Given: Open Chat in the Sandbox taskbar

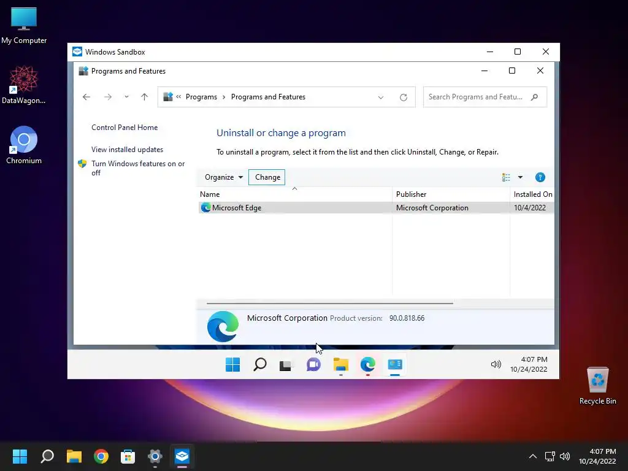Looking at the screenshot, I should point(313,364).
